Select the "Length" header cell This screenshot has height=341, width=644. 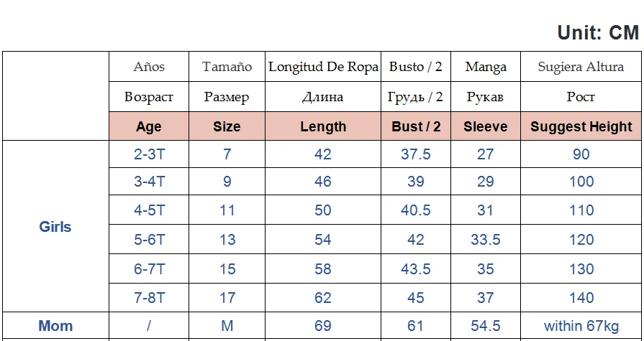point(323,127)
